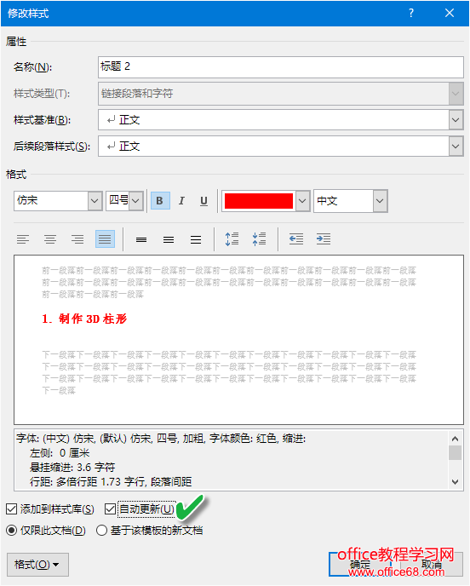
Task: Click the 名称 input field with 标题 2
Action: [281, 67]
